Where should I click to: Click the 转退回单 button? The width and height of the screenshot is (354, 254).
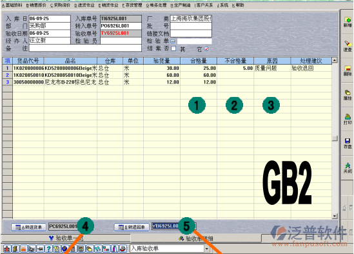tap(132, 227)
